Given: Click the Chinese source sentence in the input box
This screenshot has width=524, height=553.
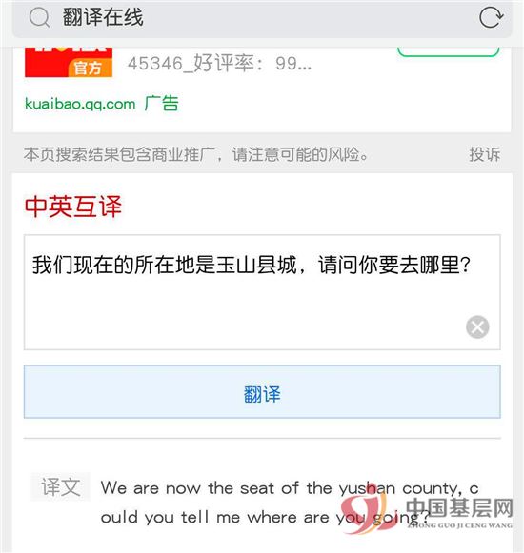Looking at the screenshot, I should (252, 265).
